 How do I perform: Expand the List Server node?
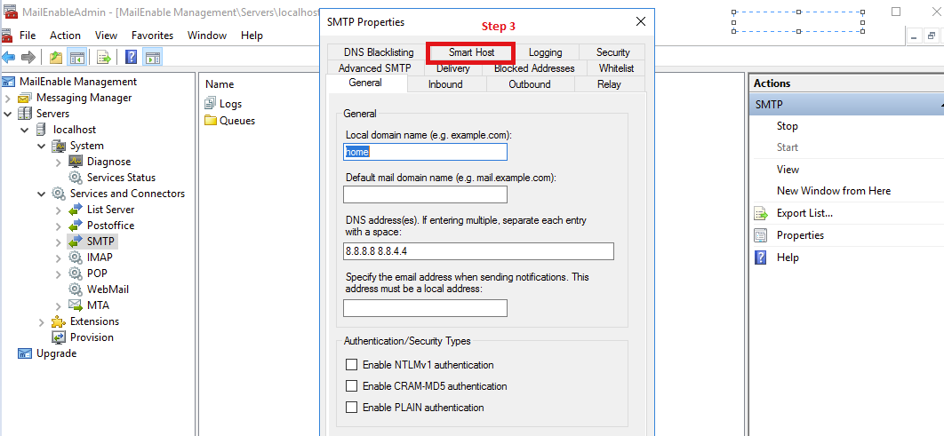(x=59, y=210)
